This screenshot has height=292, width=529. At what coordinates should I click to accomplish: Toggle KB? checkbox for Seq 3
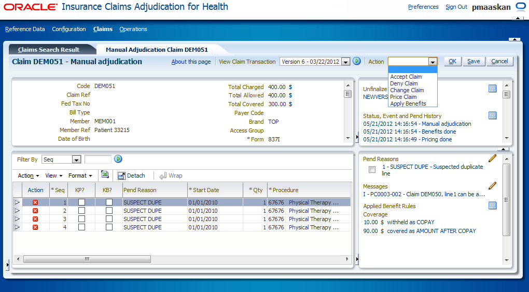coord(109,219)
